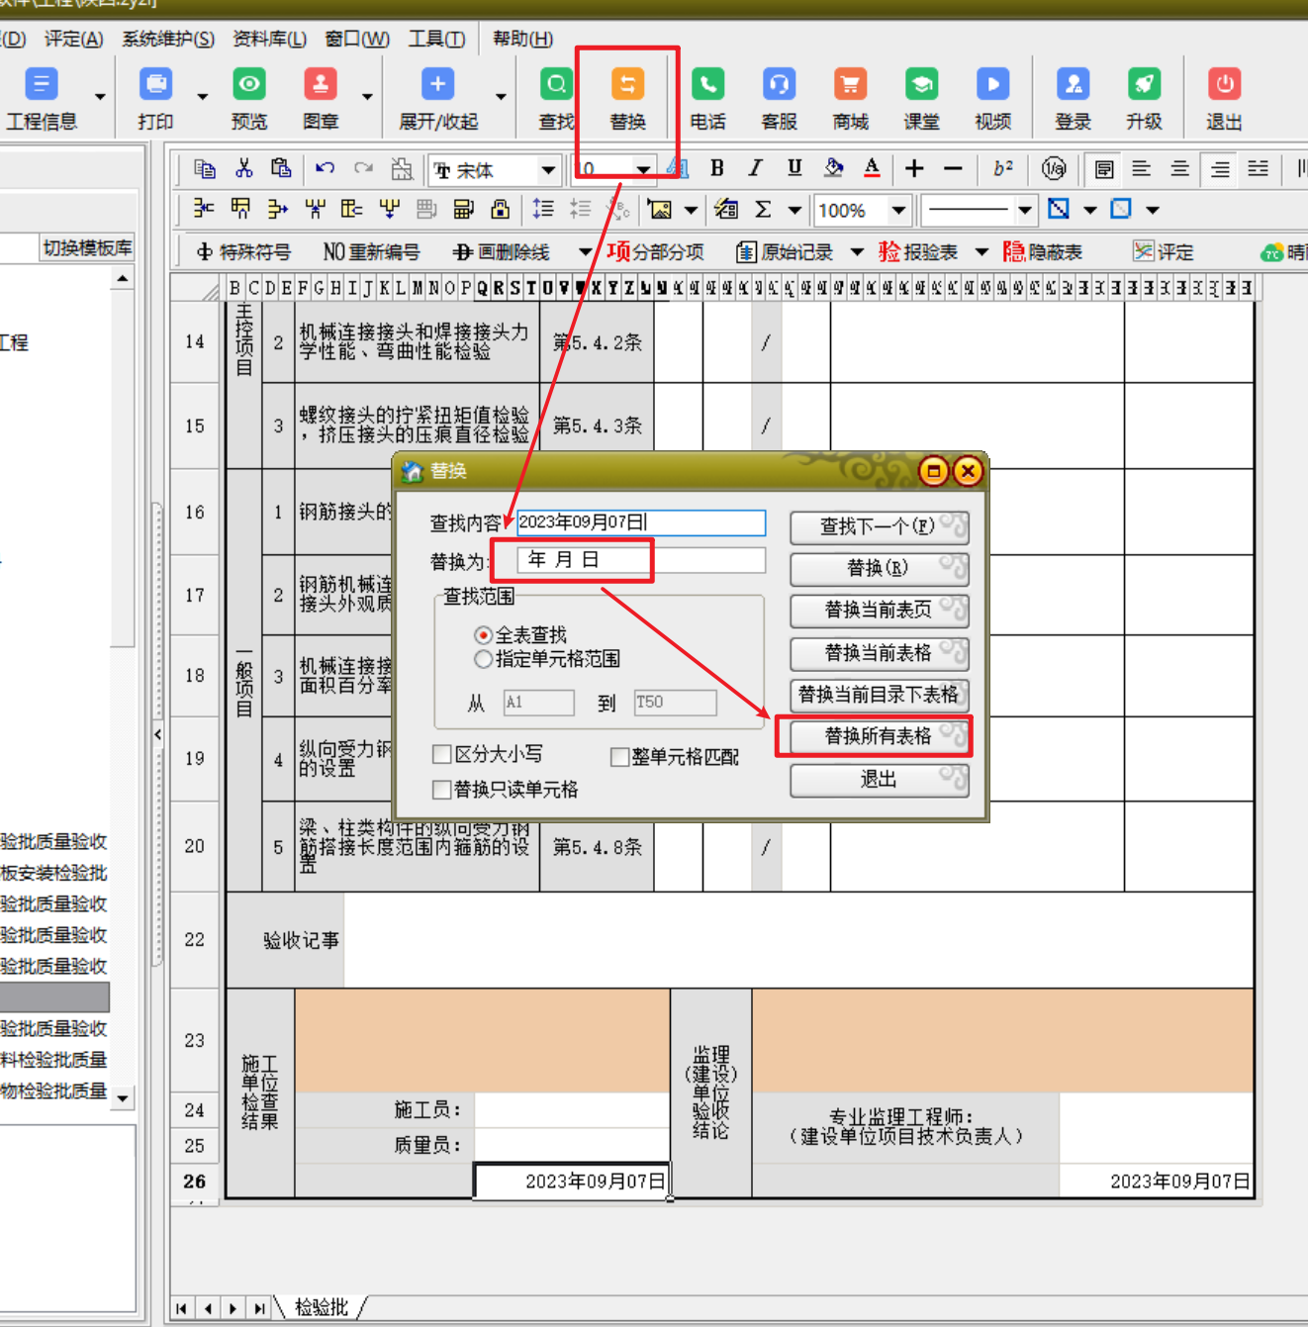Open the 帮助(H) menu
This screenshot has height=1327, width=1308.
(x=522, y=39)
